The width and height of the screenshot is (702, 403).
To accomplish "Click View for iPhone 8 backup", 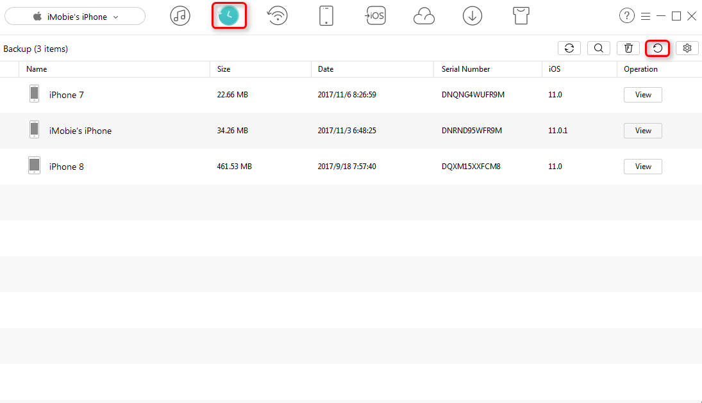I will tap(643, 167).
